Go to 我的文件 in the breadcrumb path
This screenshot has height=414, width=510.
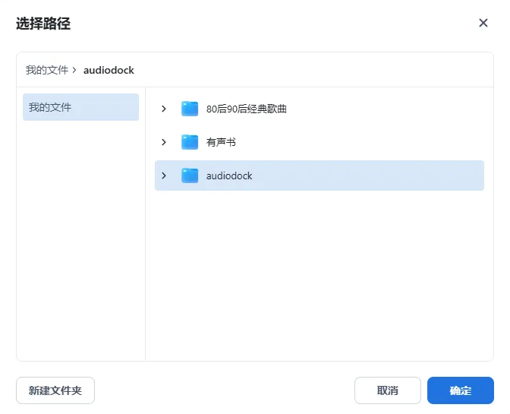click(x=47, y=70)
